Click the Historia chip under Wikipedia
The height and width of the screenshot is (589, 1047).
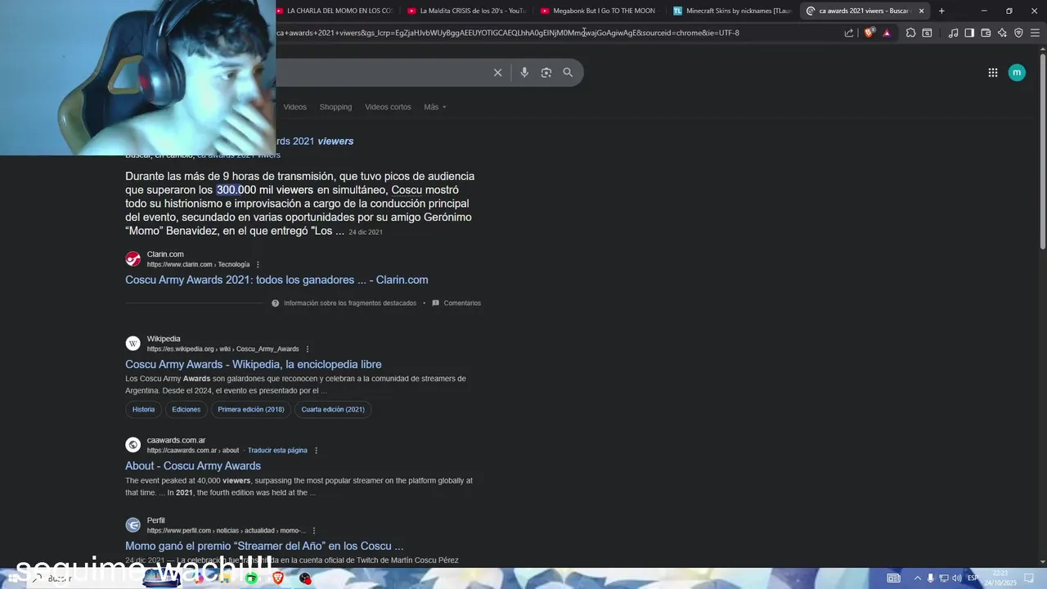(x=143, y=409)
